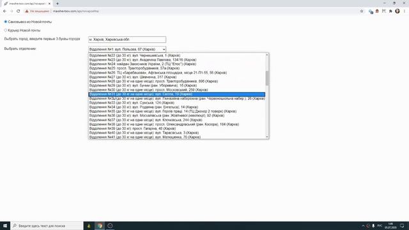Click the city input field with Харків
Screen dimensions: 409x230
pos(127,40)
